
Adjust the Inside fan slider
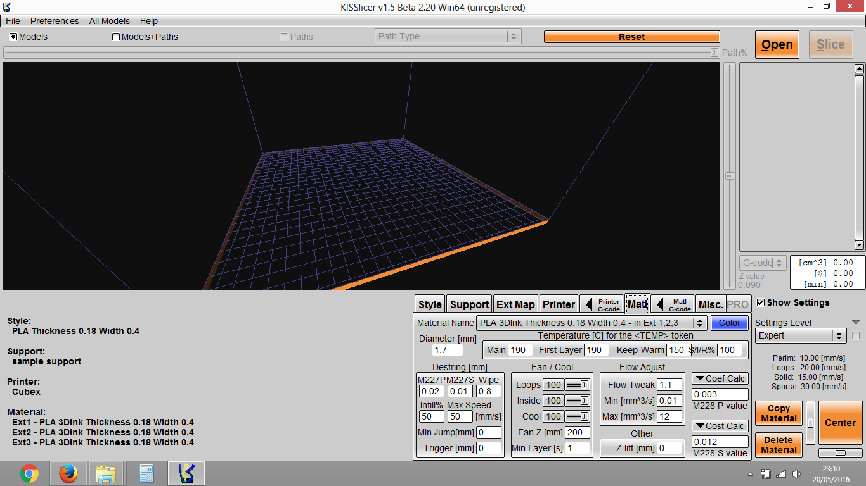coord(577,401)
